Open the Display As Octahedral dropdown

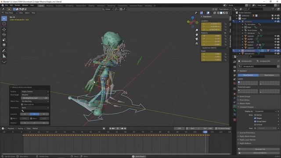pyautogui.click(x=266, y=111)
